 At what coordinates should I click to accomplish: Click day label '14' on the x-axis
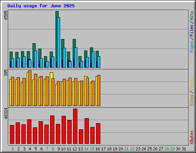pos(86,149)
